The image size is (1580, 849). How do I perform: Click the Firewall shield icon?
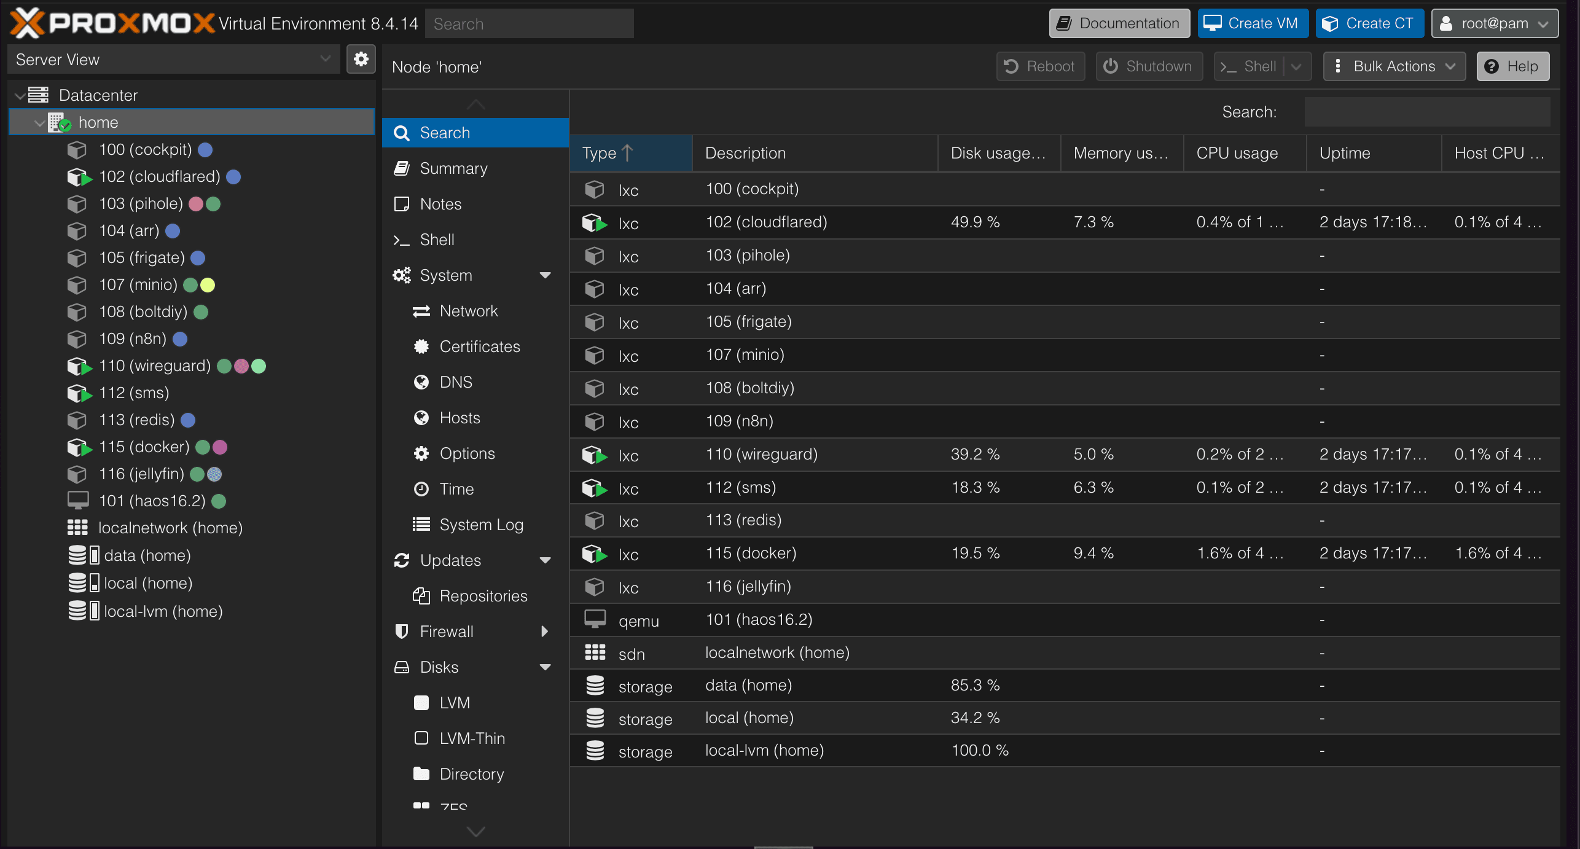(402, 632)
